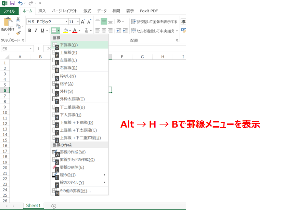The height and width of the screenshot is (210, 284).
Task: Click the Increase Indent icon
Action: pyautogui.click(x=125, y=30)
